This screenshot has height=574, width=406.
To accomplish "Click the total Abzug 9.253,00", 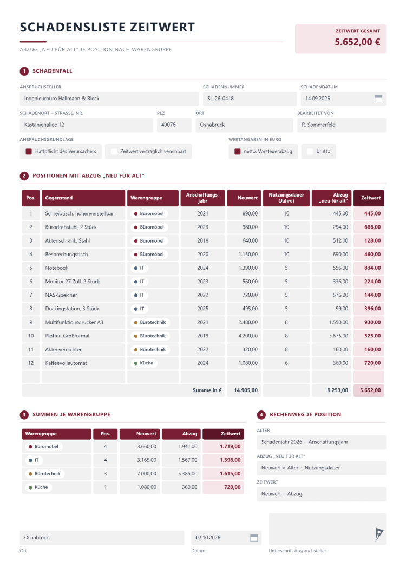I will tap(332, 390).
